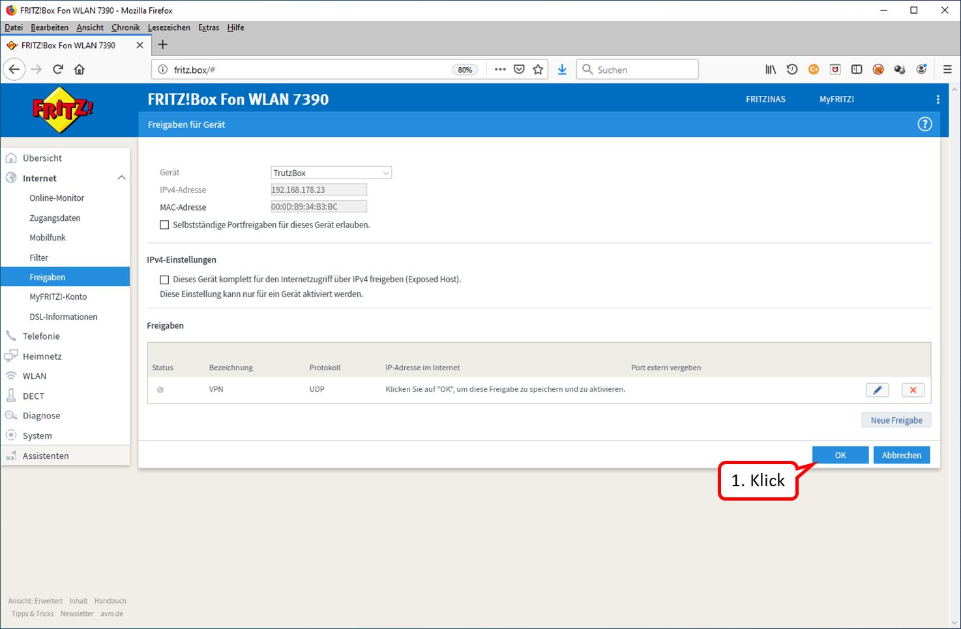
Task: Open the Chronik menu
Action: (x=126, y=27)
